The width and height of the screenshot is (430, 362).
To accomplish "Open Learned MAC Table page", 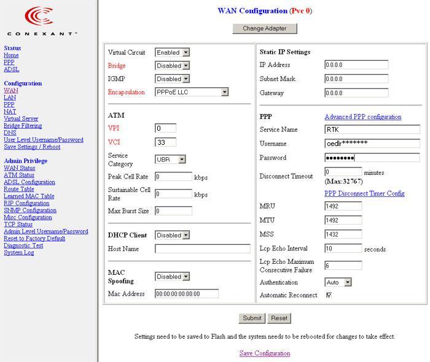I will pyautogui.click(x=29, y=196).
